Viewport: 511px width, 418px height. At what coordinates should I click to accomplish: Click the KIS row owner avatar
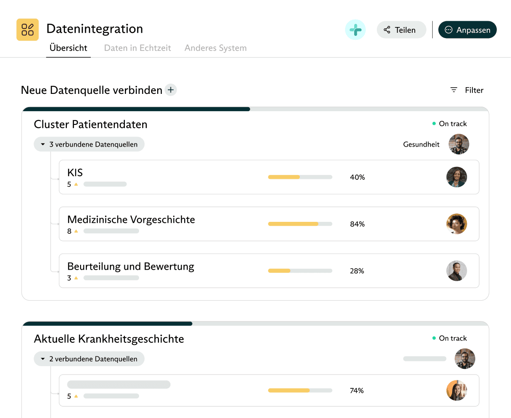457,177
